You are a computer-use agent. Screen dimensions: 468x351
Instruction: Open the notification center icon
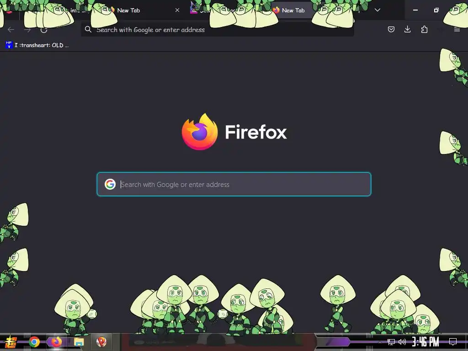coord(453,342)
